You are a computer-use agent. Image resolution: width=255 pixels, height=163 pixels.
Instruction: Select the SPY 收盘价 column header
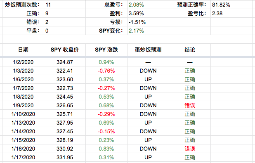click(65, 50)
